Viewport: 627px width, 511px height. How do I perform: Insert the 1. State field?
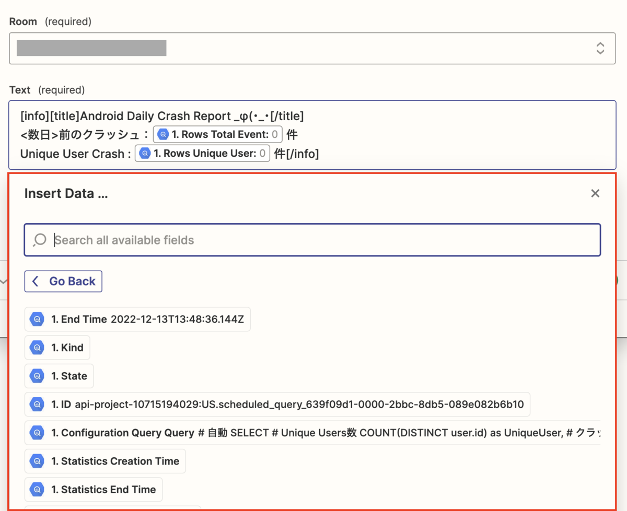[x=59, y=376]
